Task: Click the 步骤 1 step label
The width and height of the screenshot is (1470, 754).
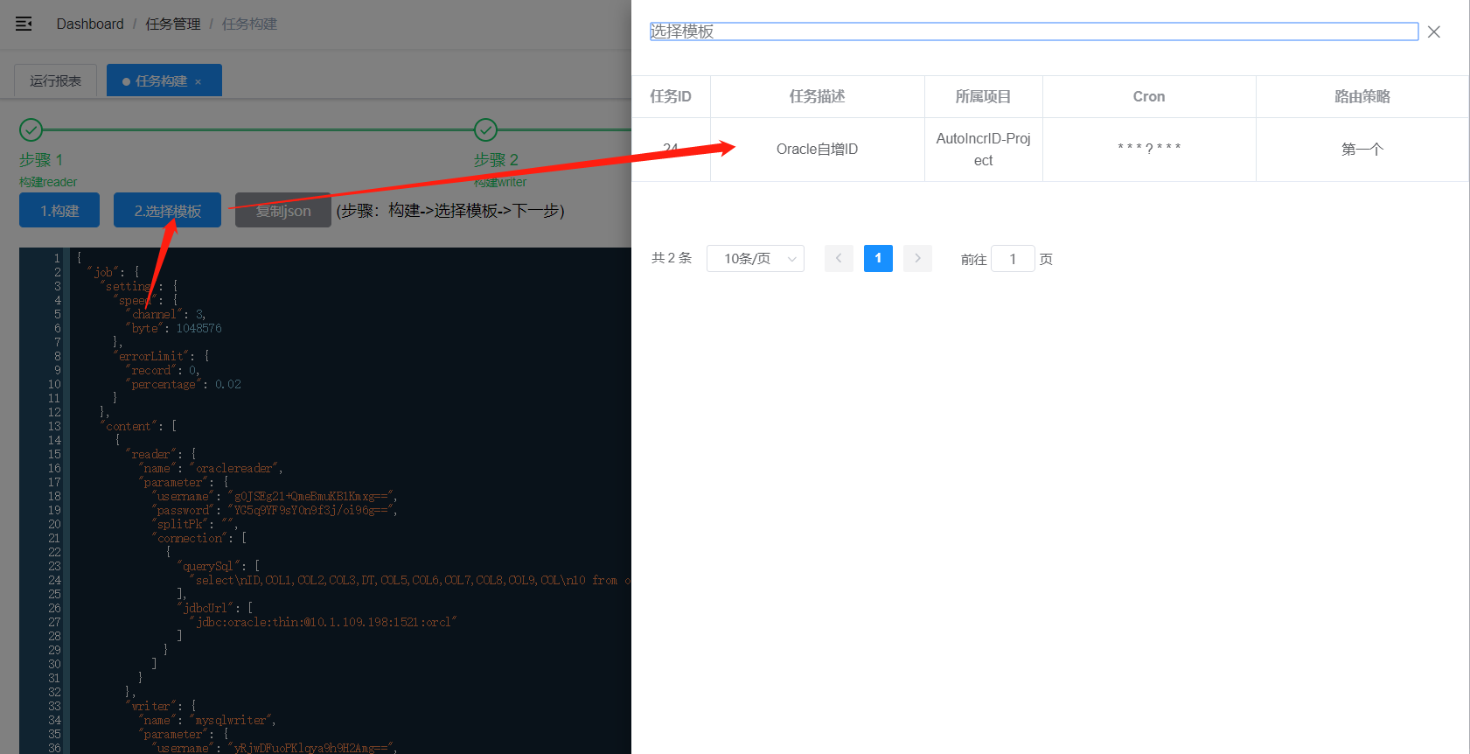Action: pos(41,160)
